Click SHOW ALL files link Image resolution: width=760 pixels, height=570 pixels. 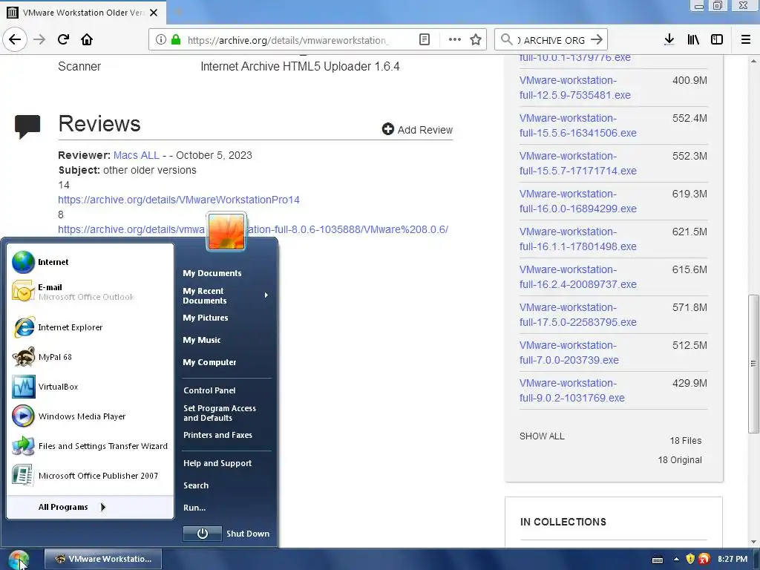(542, 436)
